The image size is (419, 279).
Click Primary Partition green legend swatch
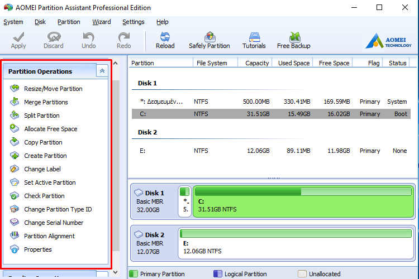(134, 273)
